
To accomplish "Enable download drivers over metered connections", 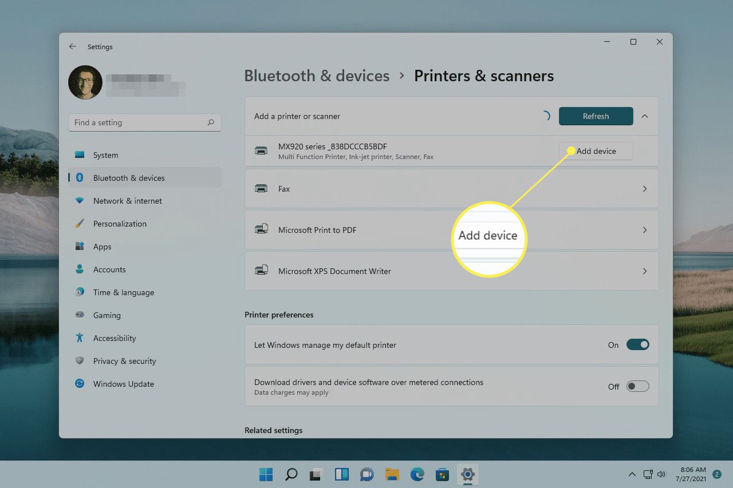I will pos(637,386).
